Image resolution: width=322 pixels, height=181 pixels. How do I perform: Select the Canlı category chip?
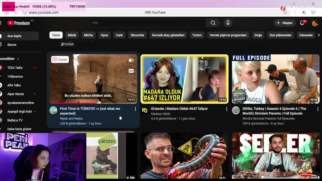click(x=119, y=35)
